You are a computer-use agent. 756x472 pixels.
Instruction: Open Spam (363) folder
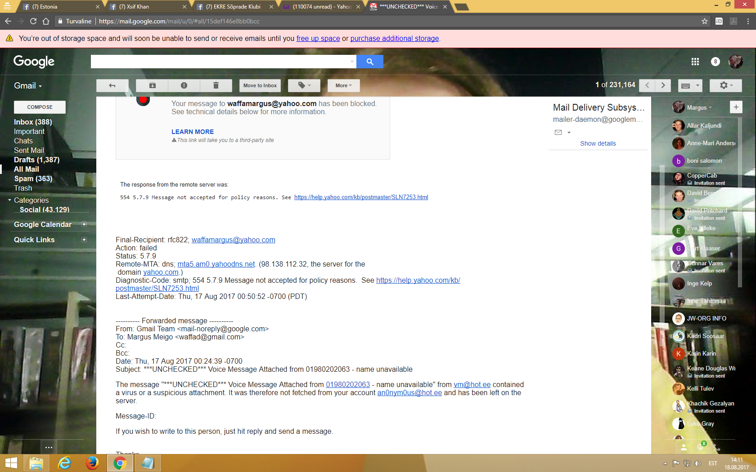pyautogui.click(x=33, y=178)
